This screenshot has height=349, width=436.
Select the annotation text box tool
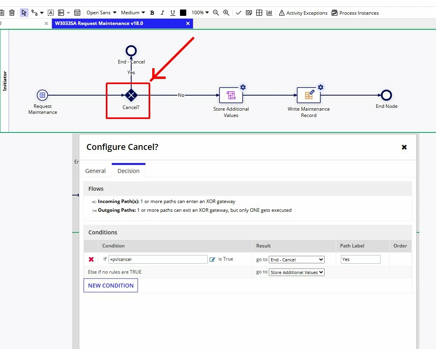click(51, 13)
